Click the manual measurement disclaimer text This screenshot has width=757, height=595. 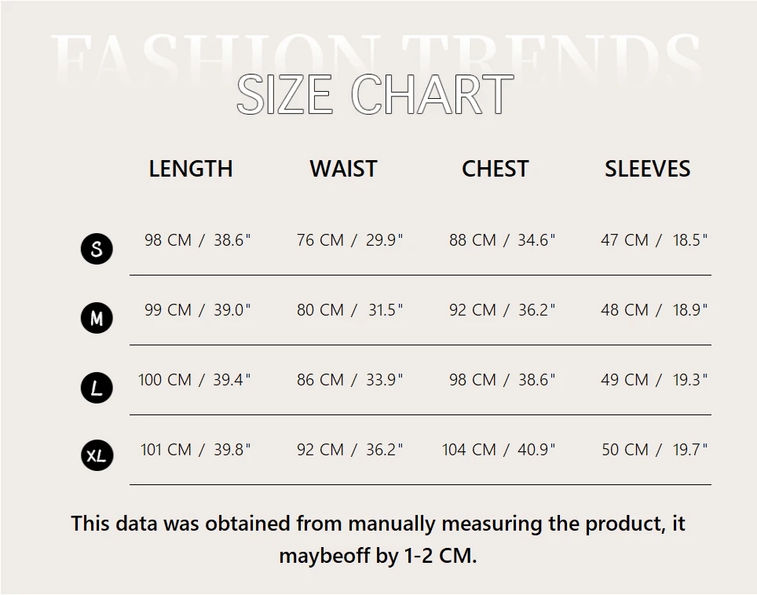click(x=378, y=539)
